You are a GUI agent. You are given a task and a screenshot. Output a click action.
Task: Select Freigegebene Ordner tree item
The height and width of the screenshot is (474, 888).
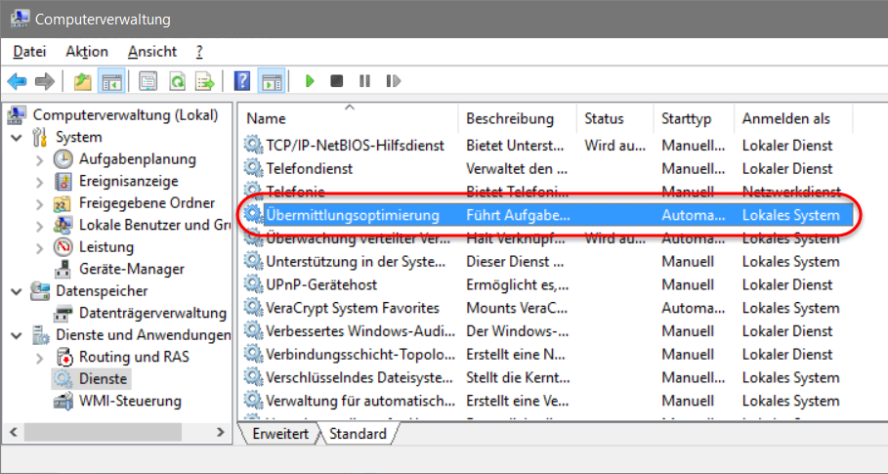pyautogui.click(x=147, y=202)
